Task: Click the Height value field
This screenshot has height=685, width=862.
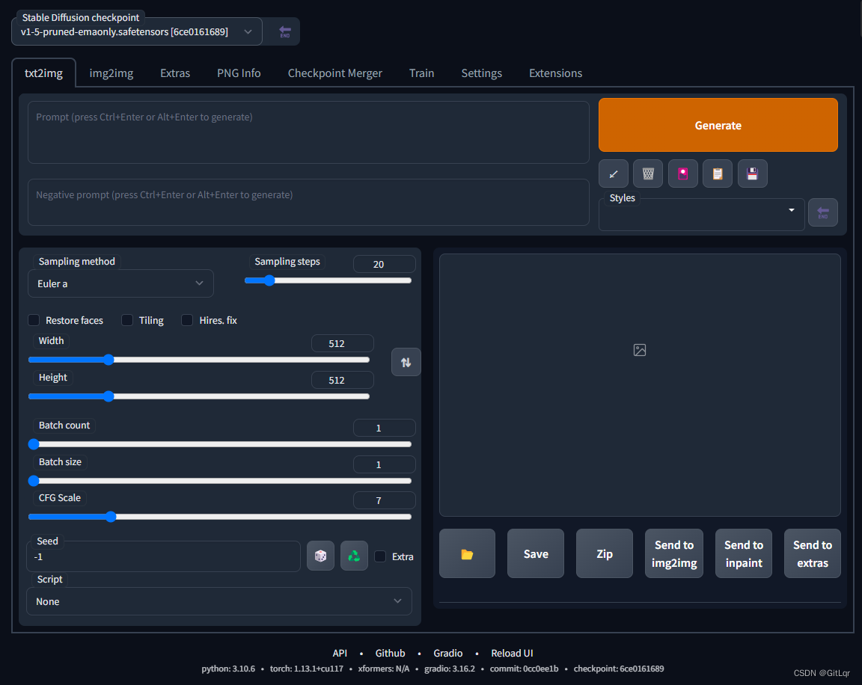Action: point(342,380)
